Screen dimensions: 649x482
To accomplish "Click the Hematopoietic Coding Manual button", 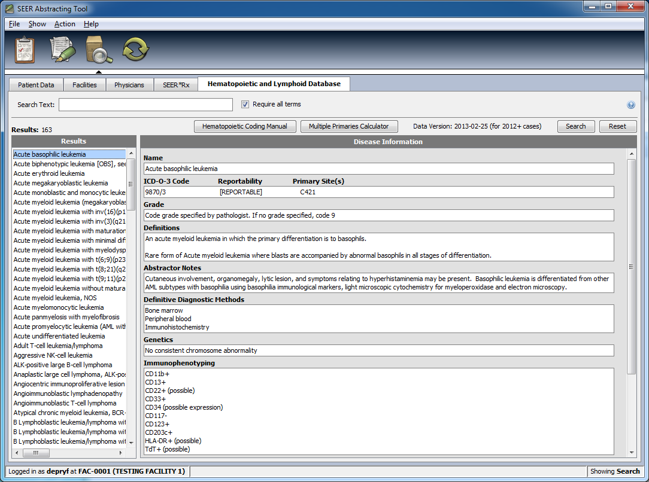I will click(245, 127).
